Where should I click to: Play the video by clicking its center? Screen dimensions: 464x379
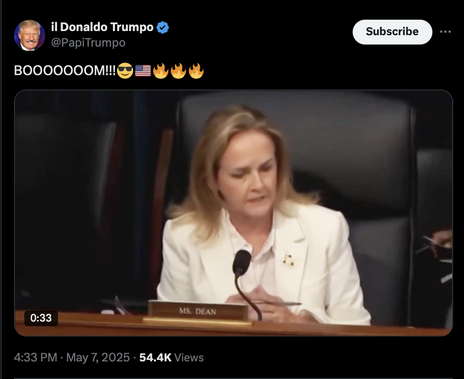click(x=234, y=213)
